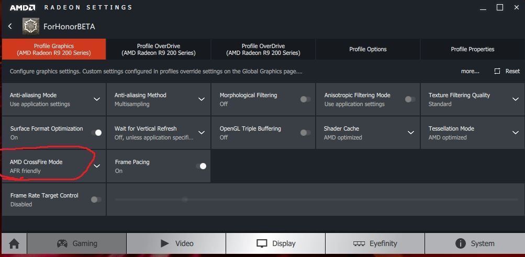Click 'Off, unless application specifi...' text

[154, 137]
